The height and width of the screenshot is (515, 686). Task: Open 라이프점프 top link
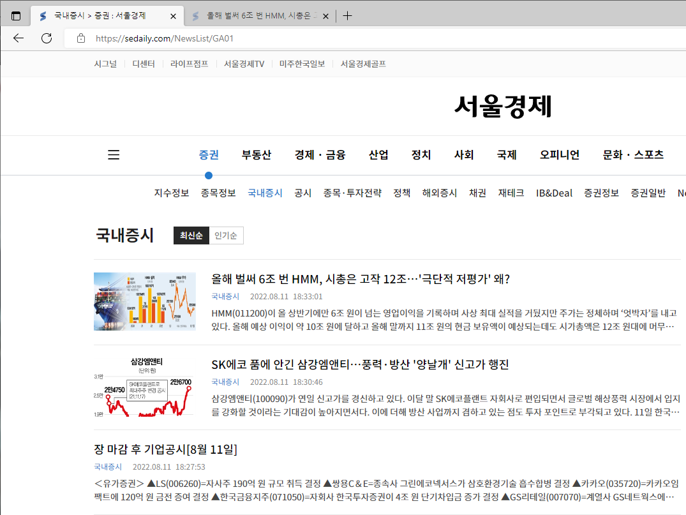(189, 64)
